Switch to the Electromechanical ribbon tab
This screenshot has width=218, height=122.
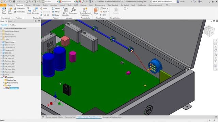[155, 5]
